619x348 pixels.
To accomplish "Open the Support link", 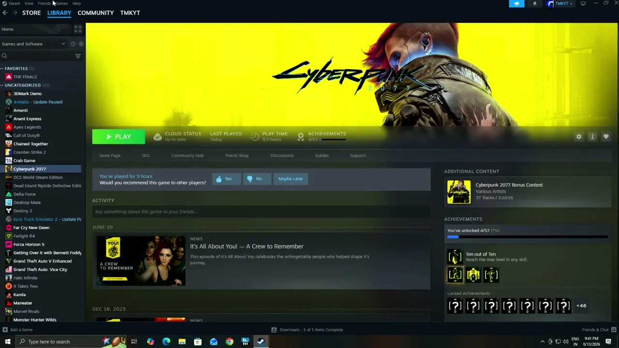I will click(358, 156).
